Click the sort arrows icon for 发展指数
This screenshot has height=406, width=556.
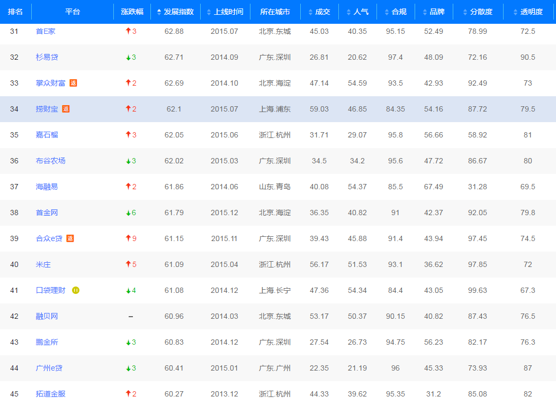pos(159,12)
